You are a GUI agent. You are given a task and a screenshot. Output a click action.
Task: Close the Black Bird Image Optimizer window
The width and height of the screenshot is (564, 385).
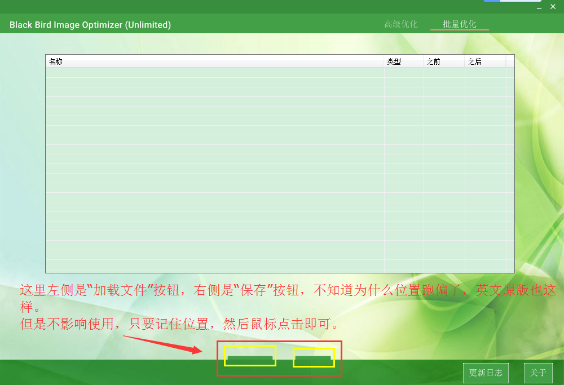pyautogui.click(x=553, y=7)
